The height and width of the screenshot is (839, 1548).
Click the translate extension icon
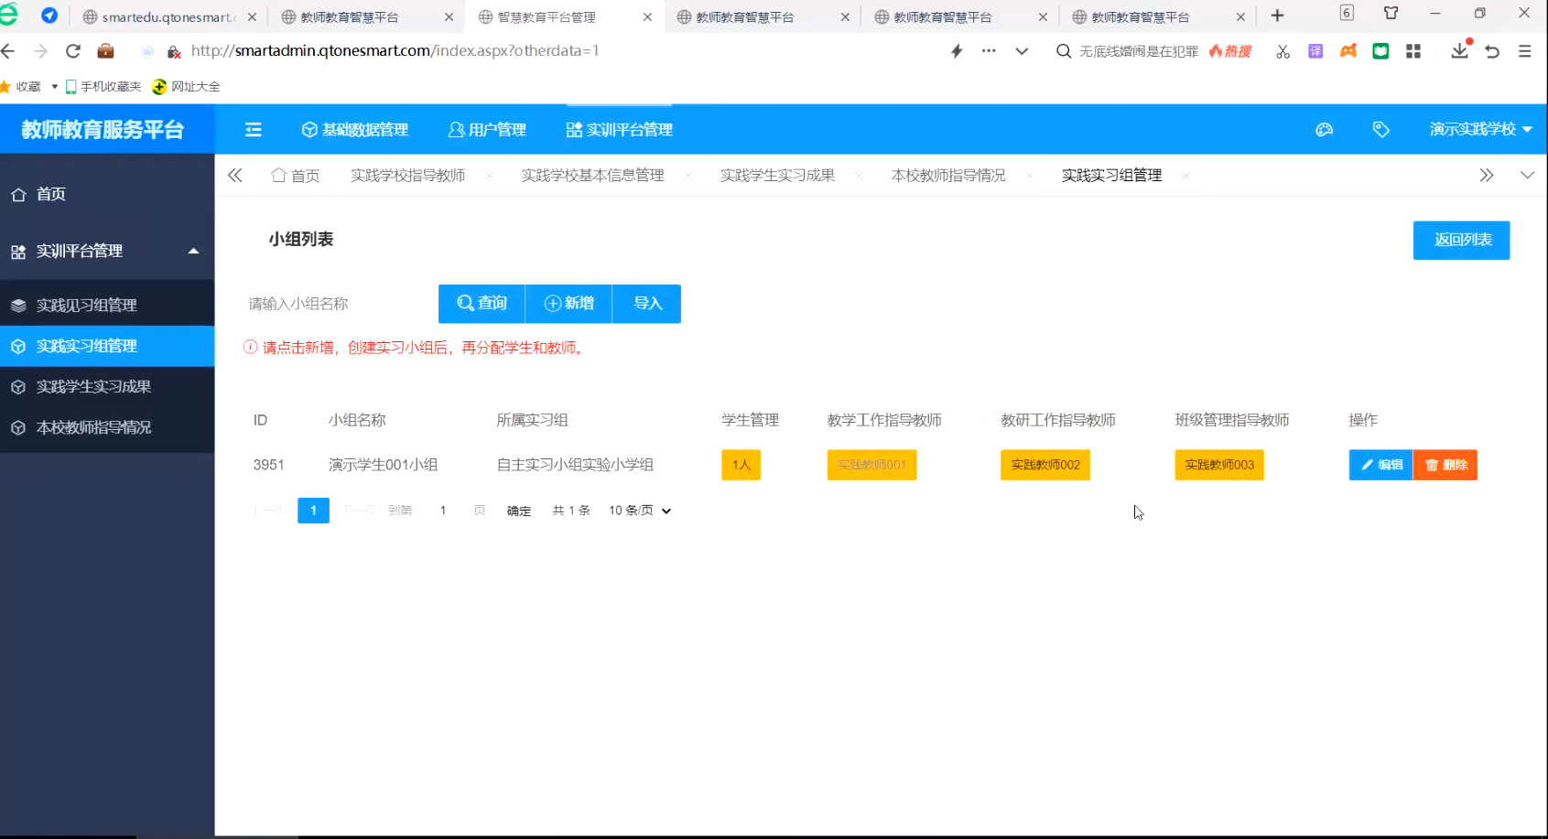(1315, 51)
